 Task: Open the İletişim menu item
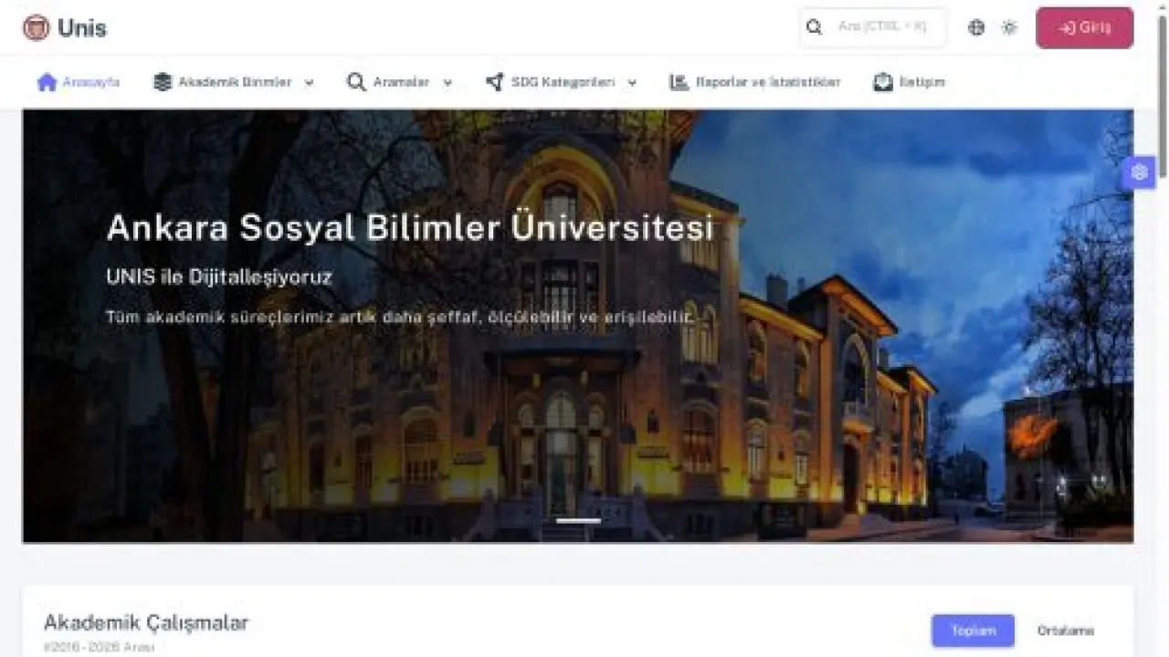[909, 82]
